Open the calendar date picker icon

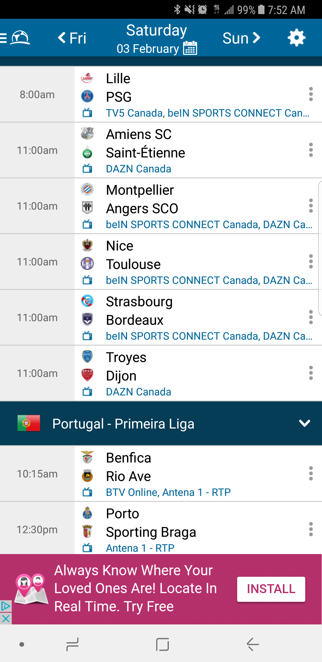click(190, 48)
